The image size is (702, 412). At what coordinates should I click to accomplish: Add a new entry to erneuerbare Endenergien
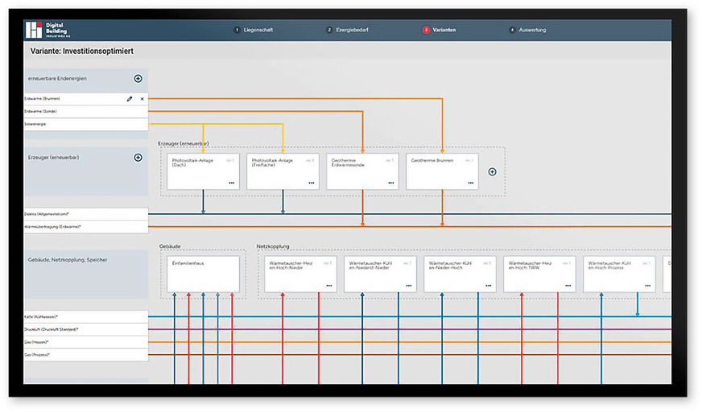pos(138,78)
